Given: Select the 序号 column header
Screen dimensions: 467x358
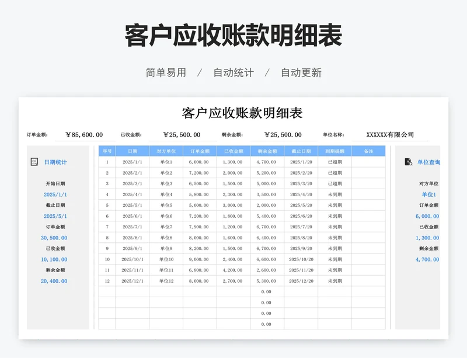Looking at the screenshot, I should click(107, 151).
